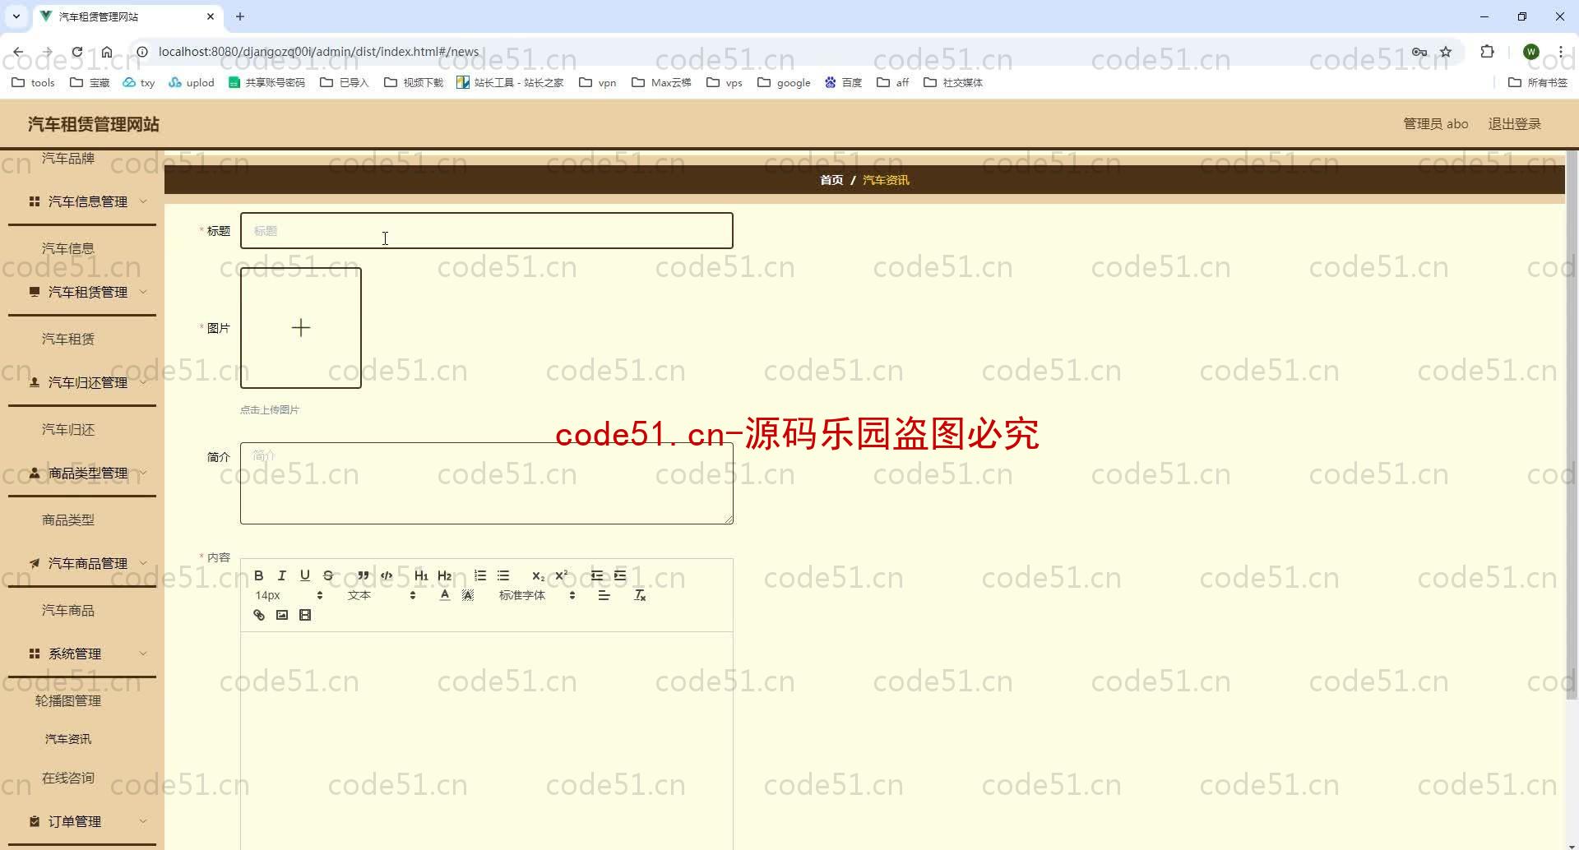The image size is (1579, 850).
Task: Open 汽车资讯 sidebar item
Action: [68, 739]
